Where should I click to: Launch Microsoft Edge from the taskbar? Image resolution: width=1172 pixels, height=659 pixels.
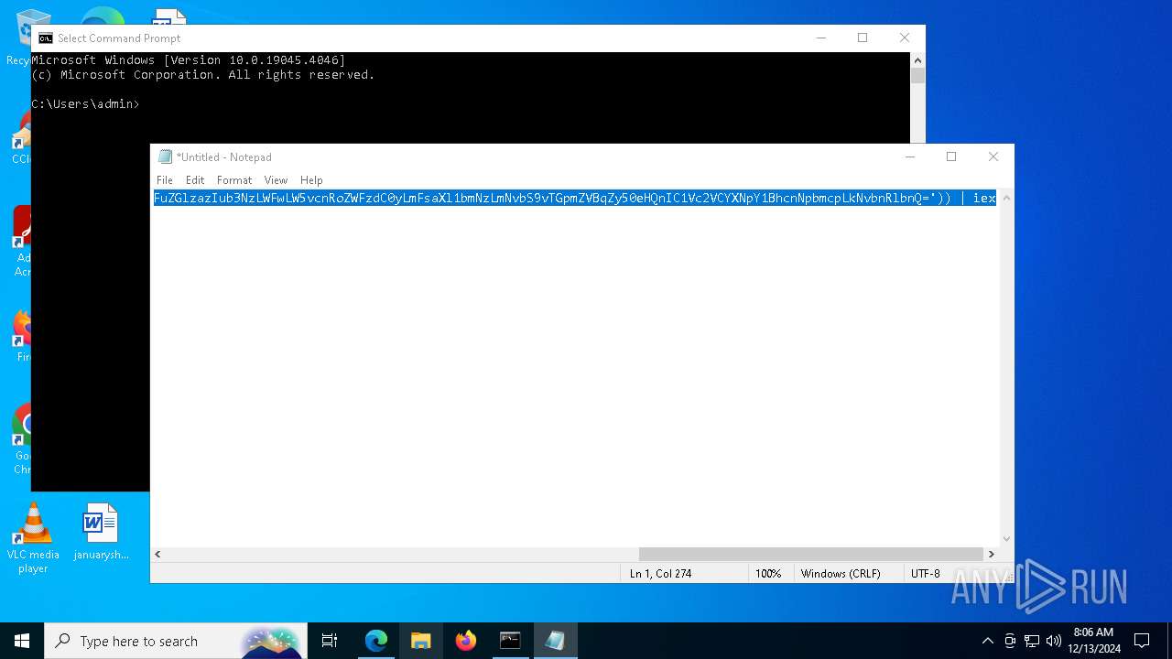pyautogui.click(x=376, y=641)
